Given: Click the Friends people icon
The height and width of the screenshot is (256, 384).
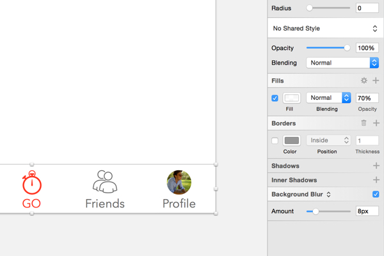Looking at the screenshot, I should coord(105,182).
